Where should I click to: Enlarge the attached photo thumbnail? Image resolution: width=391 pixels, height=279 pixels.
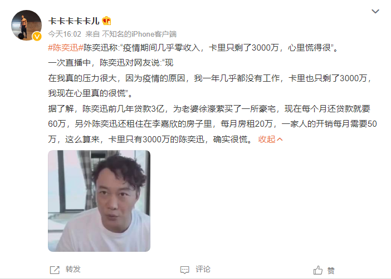tap(99, 201)
